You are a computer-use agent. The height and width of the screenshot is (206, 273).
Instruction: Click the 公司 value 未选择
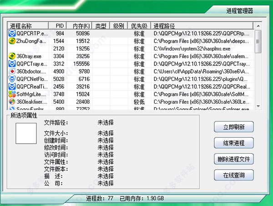[106, 183]
